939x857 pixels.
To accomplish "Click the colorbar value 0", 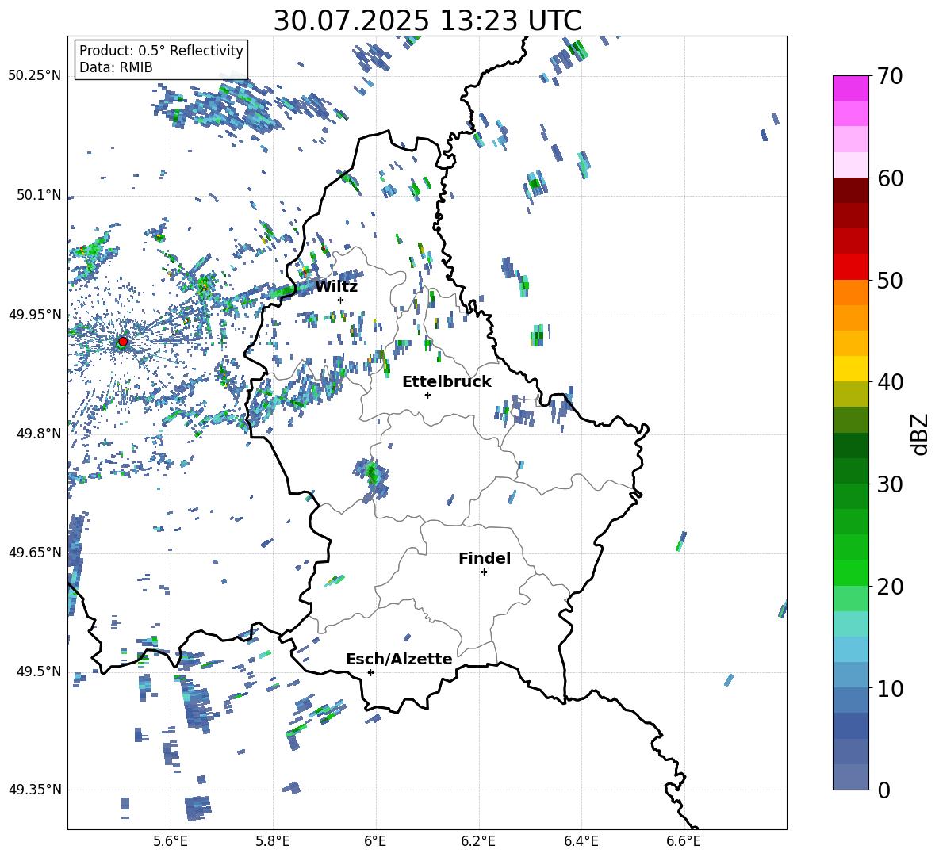I will coord(883,790).
